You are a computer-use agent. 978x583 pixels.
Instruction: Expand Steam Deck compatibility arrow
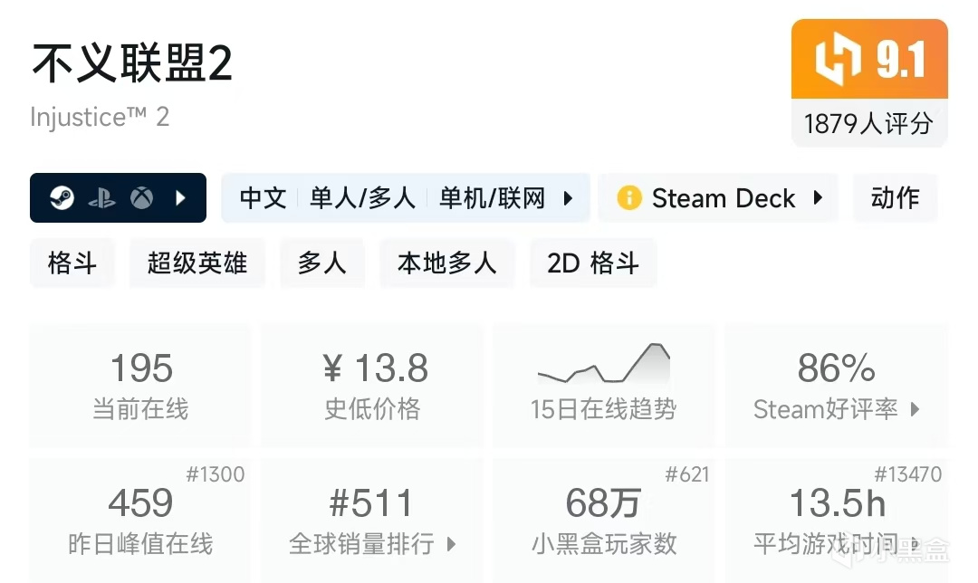(x=818, y=198)
